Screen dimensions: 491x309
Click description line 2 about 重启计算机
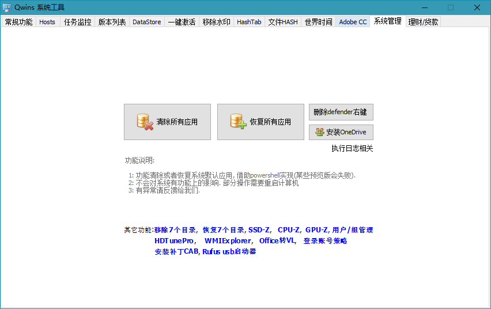point(214,183)
